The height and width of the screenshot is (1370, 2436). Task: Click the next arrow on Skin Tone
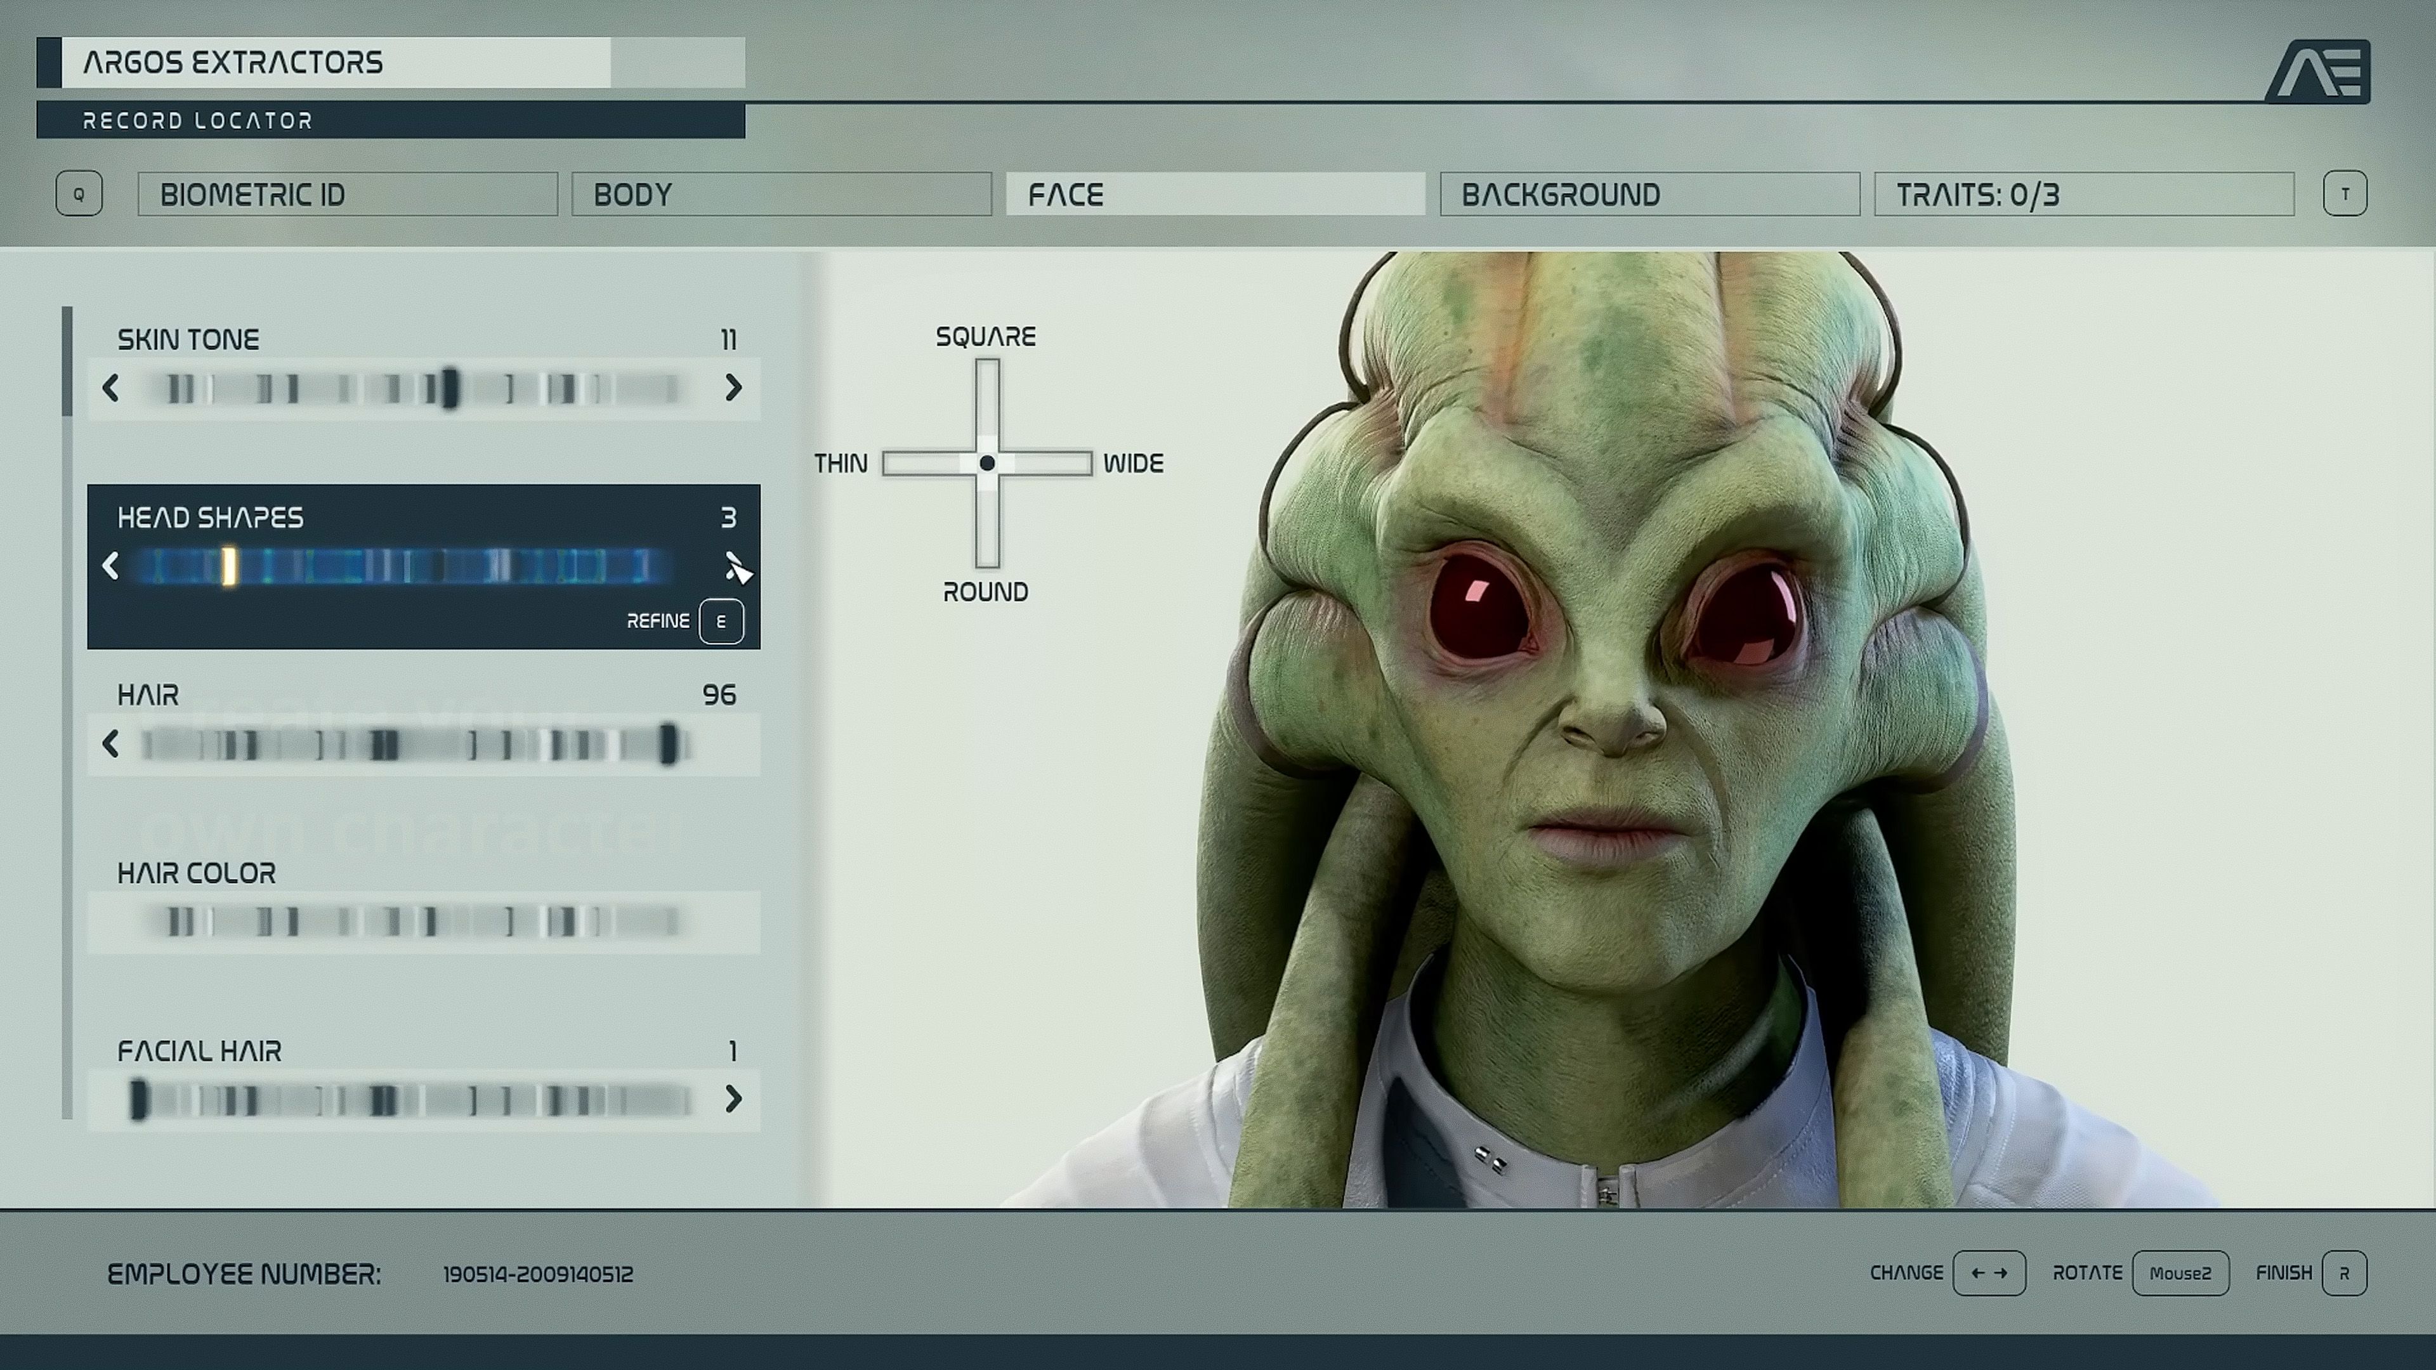click(x=734, y=389)
